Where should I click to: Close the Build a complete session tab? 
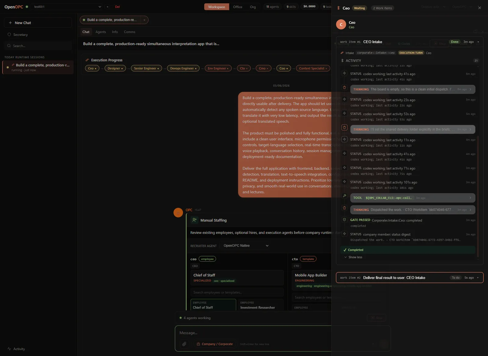[x=144, y=20]
